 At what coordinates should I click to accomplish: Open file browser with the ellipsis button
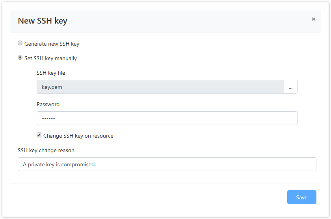click(290, 87)
